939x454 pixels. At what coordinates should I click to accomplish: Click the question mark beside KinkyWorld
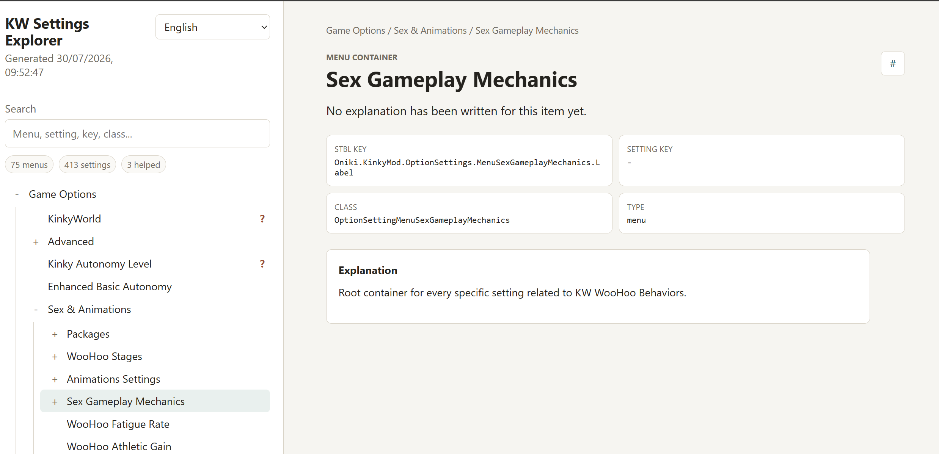click(262, 219)
